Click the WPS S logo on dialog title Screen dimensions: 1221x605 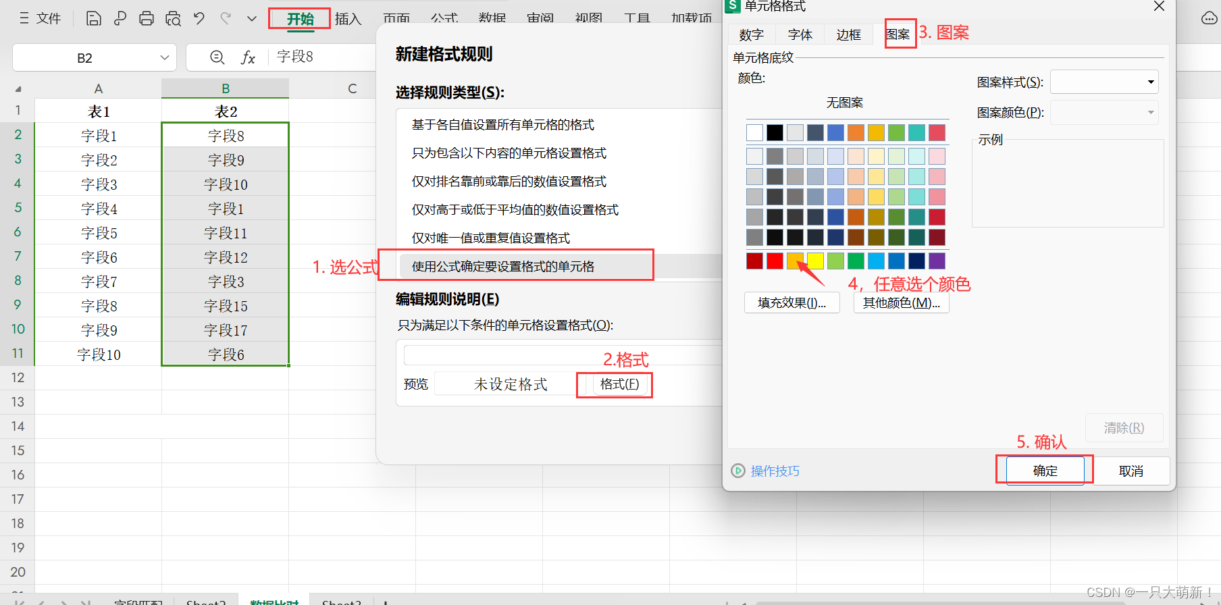pyautogui.click(x=733, y=5)
